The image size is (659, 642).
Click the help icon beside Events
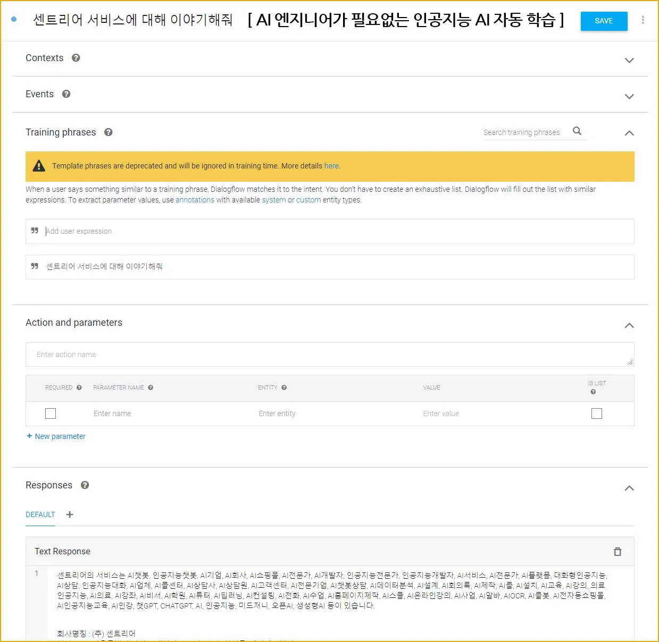coord(66,94)
